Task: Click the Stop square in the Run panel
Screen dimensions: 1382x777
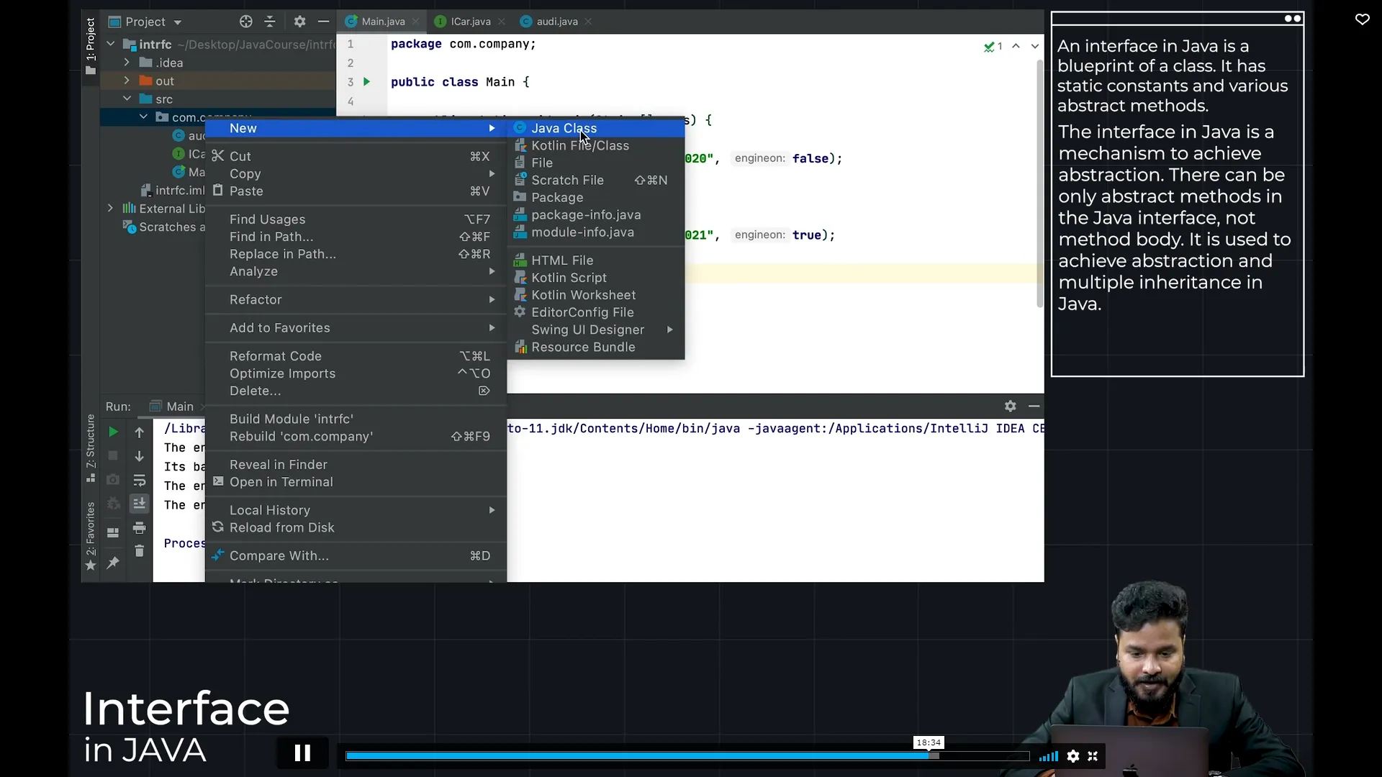Action: pyautogui.click(x=113, y=456)
